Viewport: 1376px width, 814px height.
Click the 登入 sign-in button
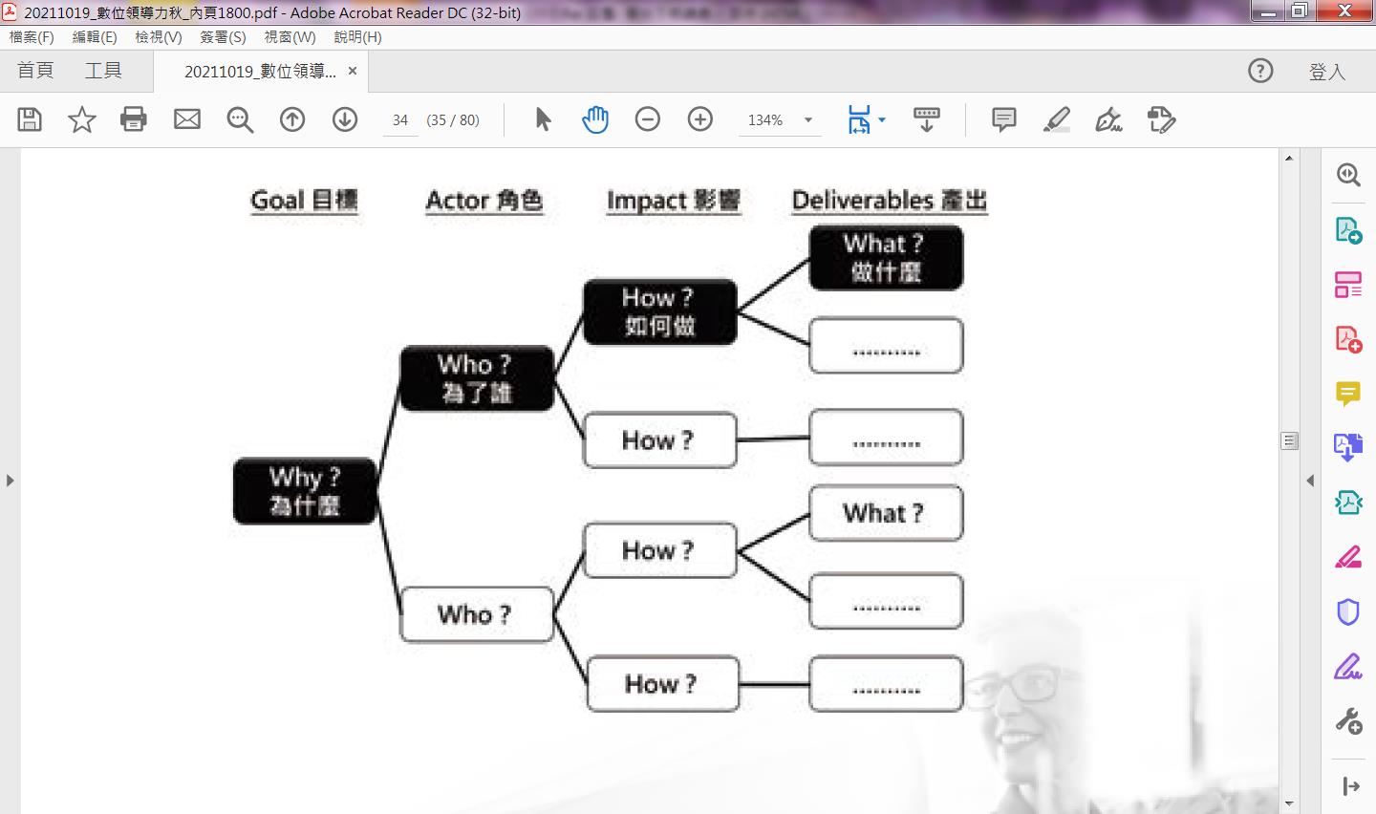click(x=1326, y=72)
